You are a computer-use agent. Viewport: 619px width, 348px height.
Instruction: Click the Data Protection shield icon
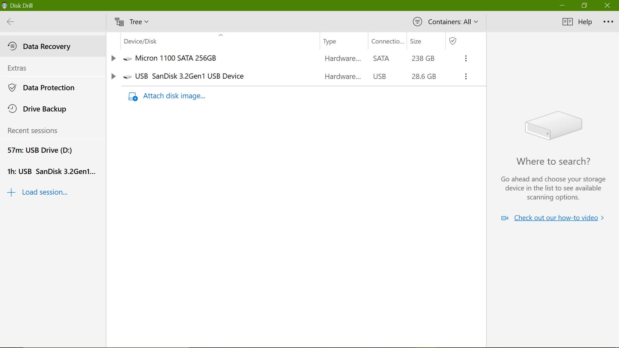tap(12, 88)
